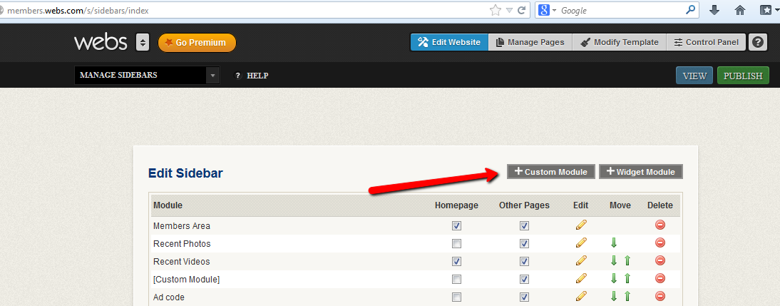
Task: Edit the [Custom Module] row
Action: pyautogui.click(x=581, y=279)
